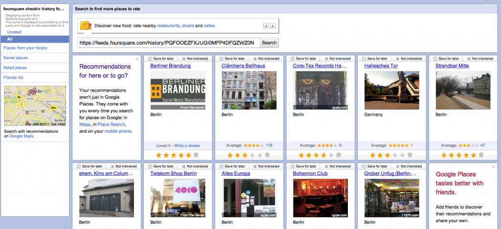The height and width of the screenshot is (229, 501).
Task: Select the All filter
Action: 35,39
